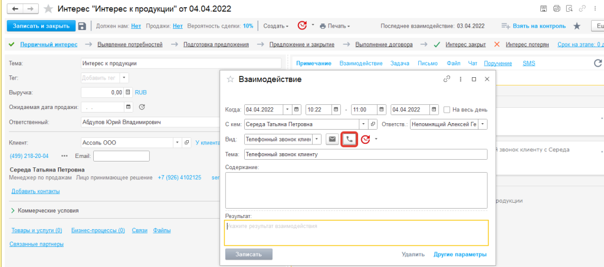Click the envelope email icon next to Вид
The image size is (604, 267).
pos(333,140)
